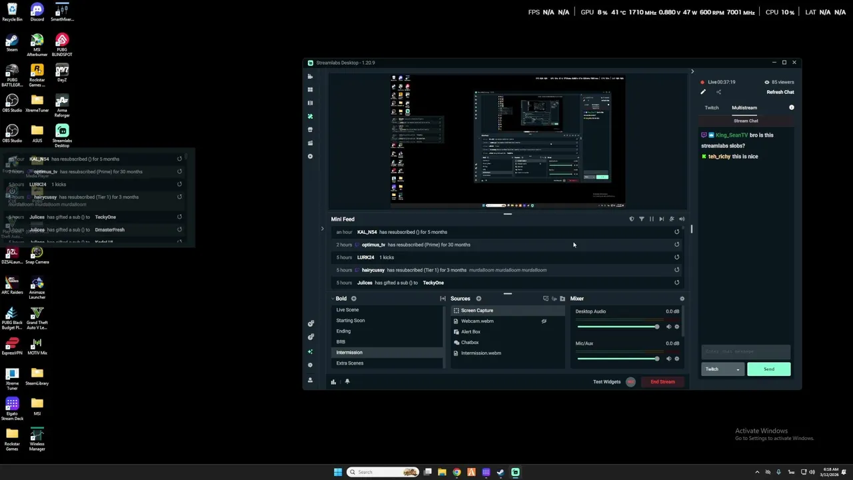Screen dimensions: 853x480
Task: Replay the LURK24 kicks alert
Action: point(677,257)
